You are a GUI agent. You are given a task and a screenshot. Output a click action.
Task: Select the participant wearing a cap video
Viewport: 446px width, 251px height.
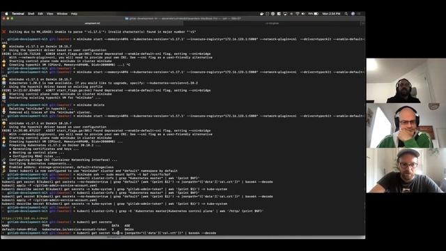(406, 170)
